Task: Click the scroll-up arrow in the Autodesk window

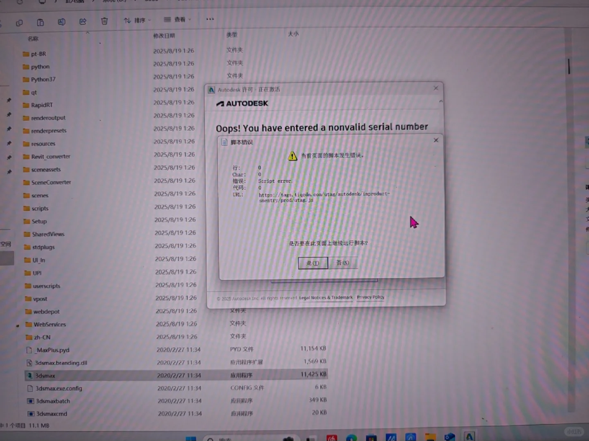Action: pyautogui.click(x=441, y=101)
